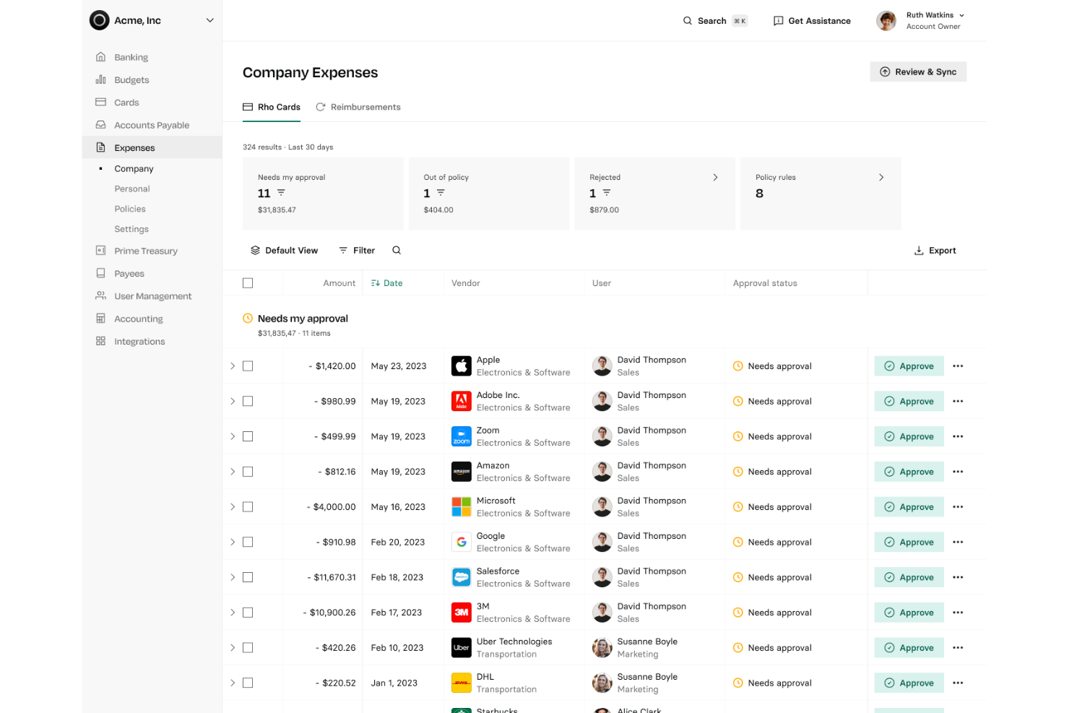Open User Management

pyautogui.click(x=152, y=295)
